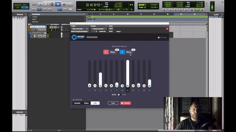Viewport: 236px width, 132px height.
Task: Click Return to Zero transport button
Action: 170,10
